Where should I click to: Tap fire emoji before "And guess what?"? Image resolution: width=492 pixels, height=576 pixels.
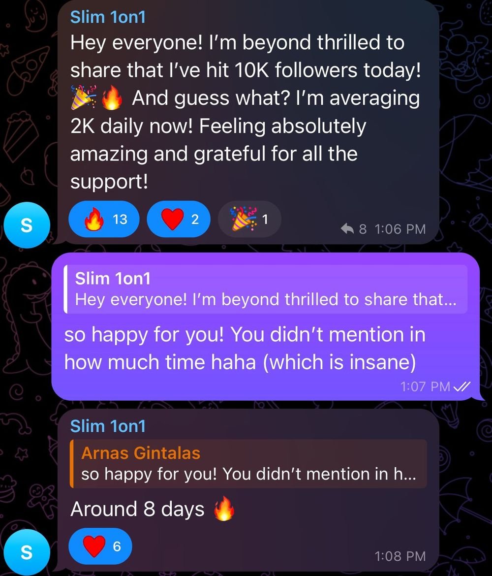click(112, 99)
